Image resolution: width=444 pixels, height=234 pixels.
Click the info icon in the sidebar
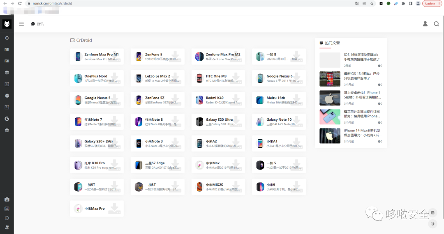[x=7, y=218]
